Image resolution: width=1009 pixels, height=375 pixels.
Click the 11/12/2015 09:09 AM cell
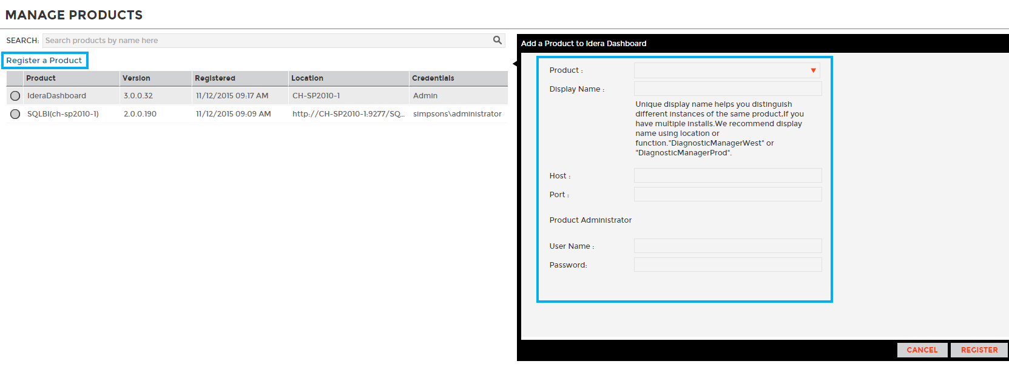[233, 114]
